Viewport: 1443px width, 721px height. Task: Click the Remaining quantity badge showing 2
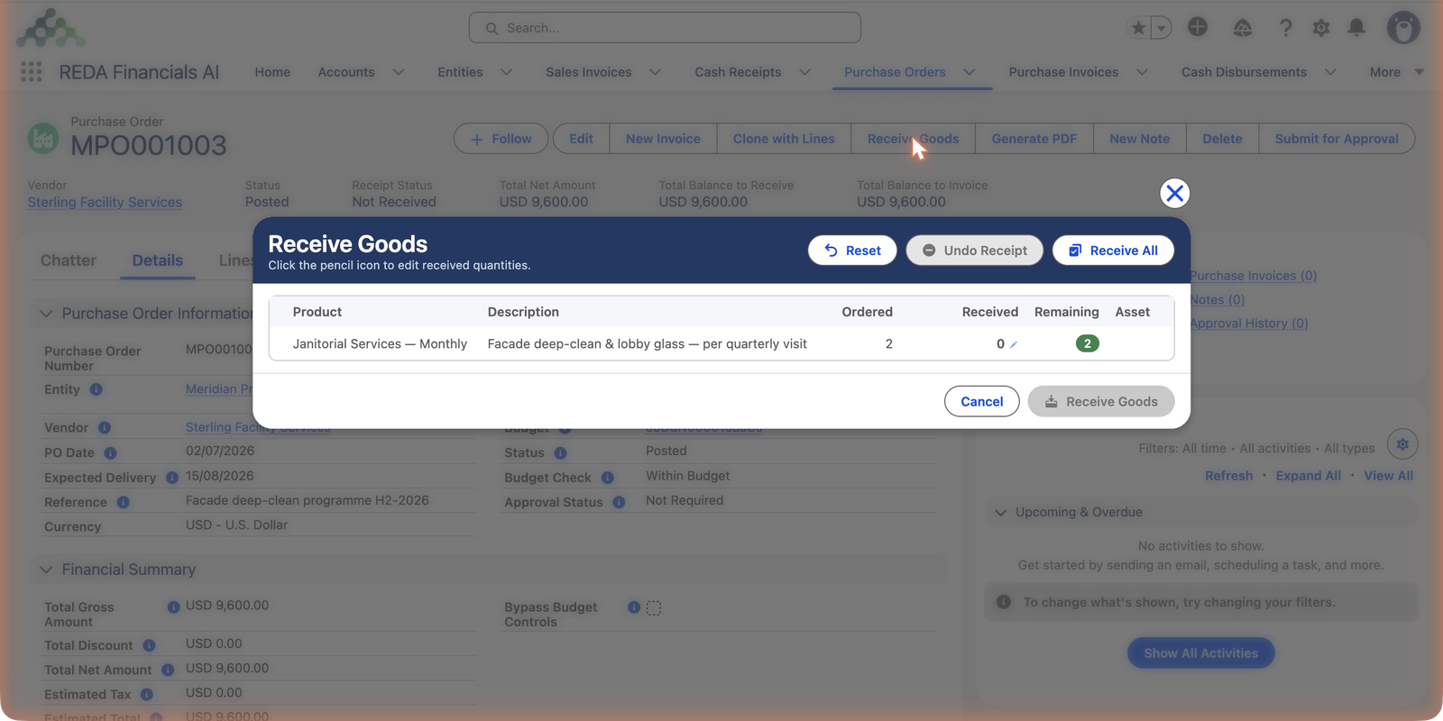pos(1088,343)
